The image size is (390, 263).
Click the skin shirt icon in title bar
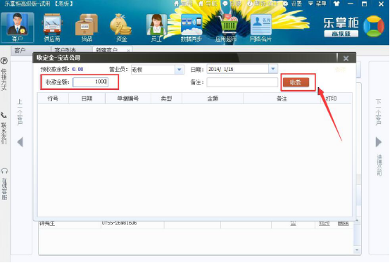point(336,4)
